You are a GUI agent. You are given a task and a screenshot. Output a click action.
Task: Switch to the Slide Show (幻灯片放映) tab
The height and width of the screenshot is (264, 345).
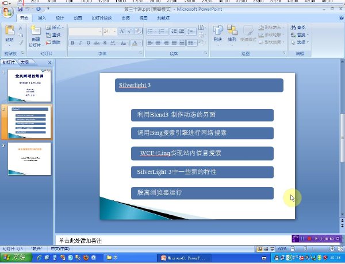102,18
